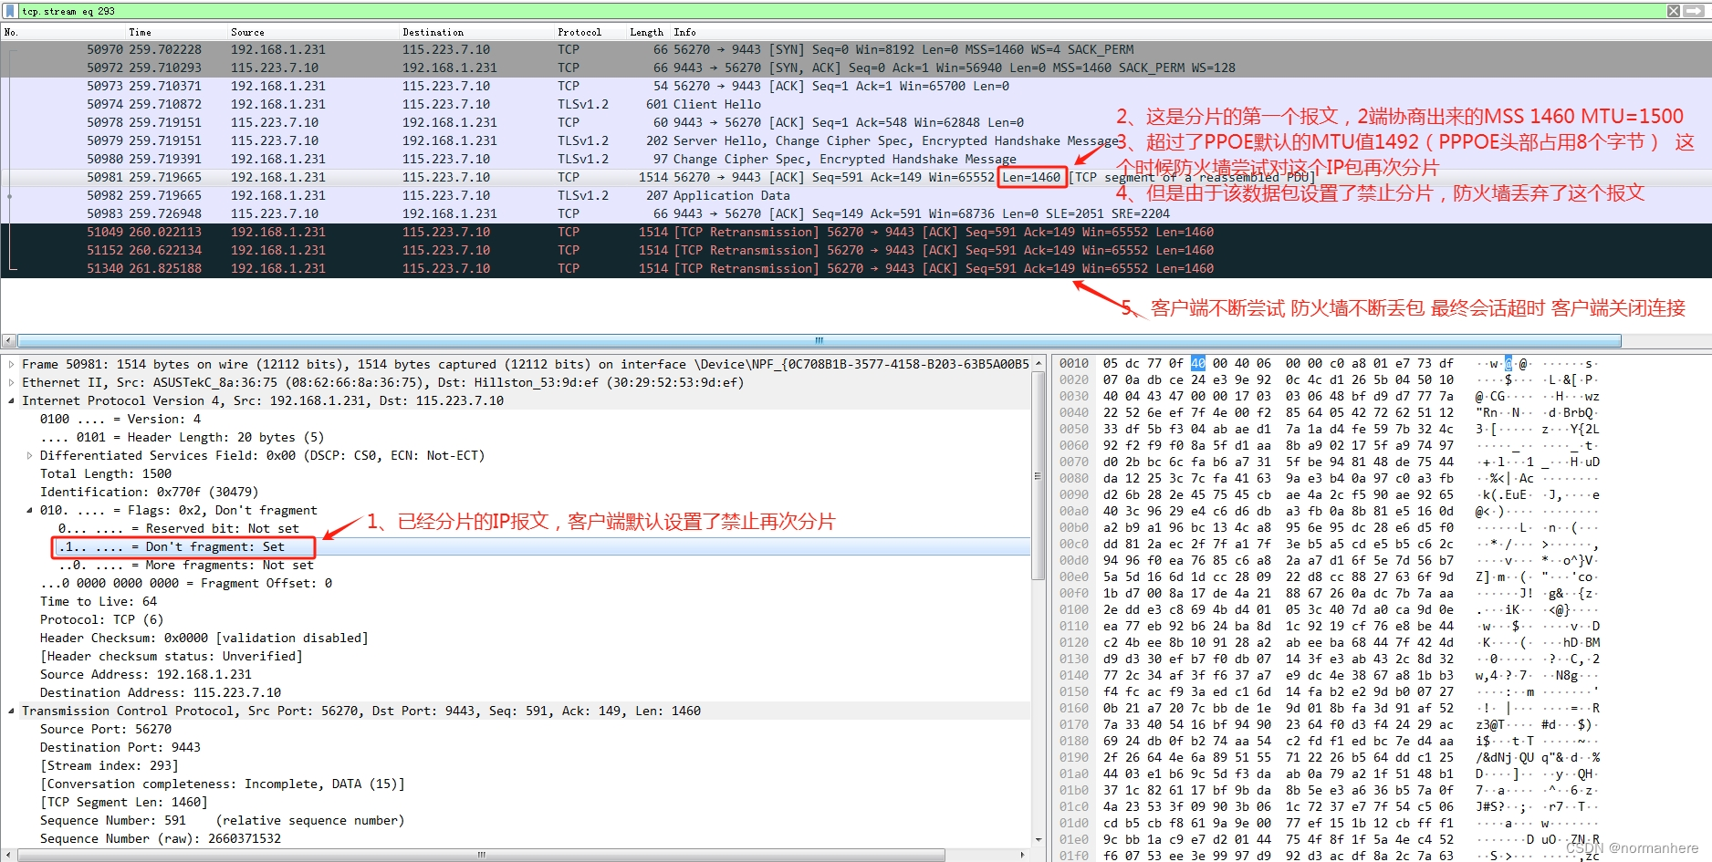Image resolution: width=1712 pixels, height=862 pixels.
Task: Expand the Differentiated Services Field node
Action: tap(29, 455)
